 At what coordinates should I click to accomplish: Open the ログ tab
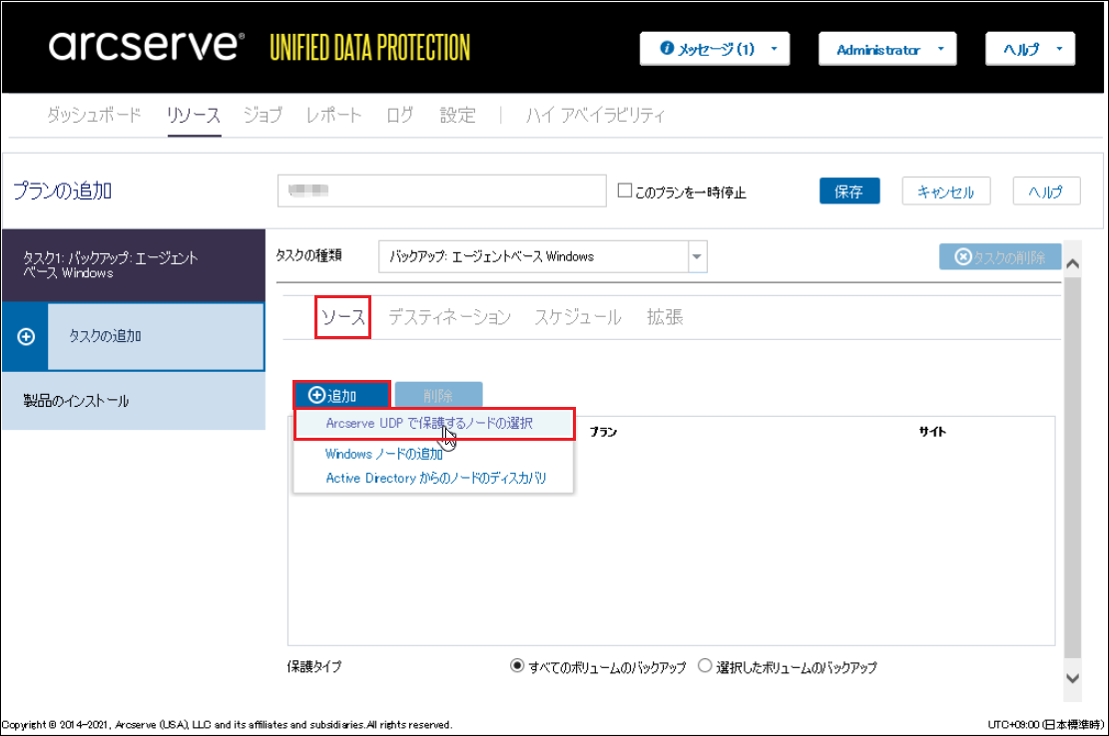(x=399, y=115)
